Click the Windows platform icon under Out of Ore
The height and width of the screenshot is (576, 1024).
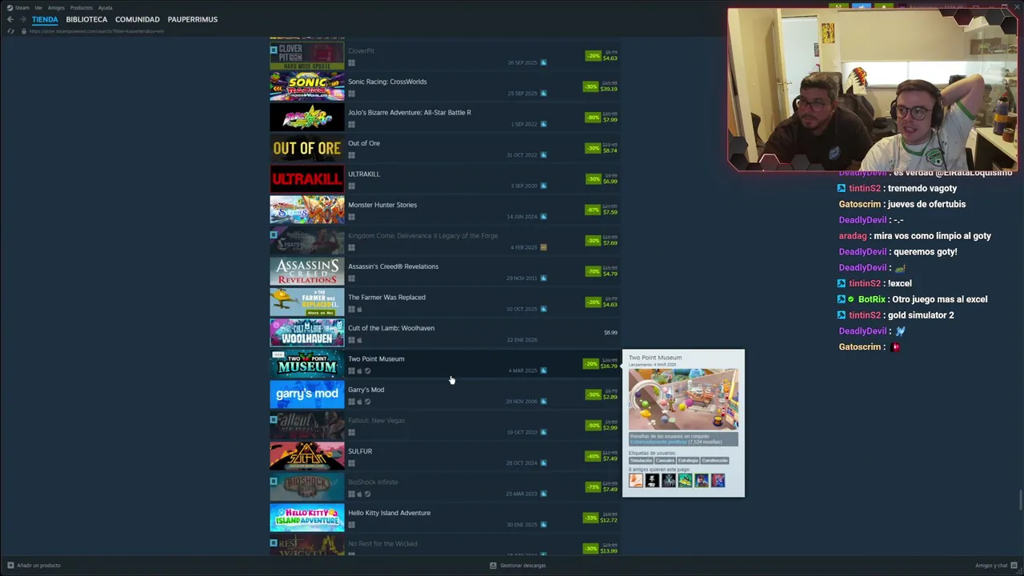pos(351,155)
